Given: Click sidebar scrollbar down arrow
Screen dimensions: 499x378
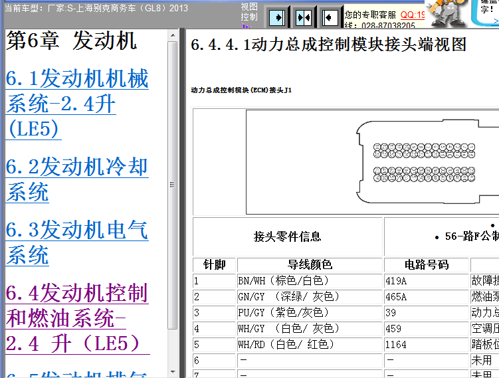Looking at the screenshot, I should coord(173,371).
